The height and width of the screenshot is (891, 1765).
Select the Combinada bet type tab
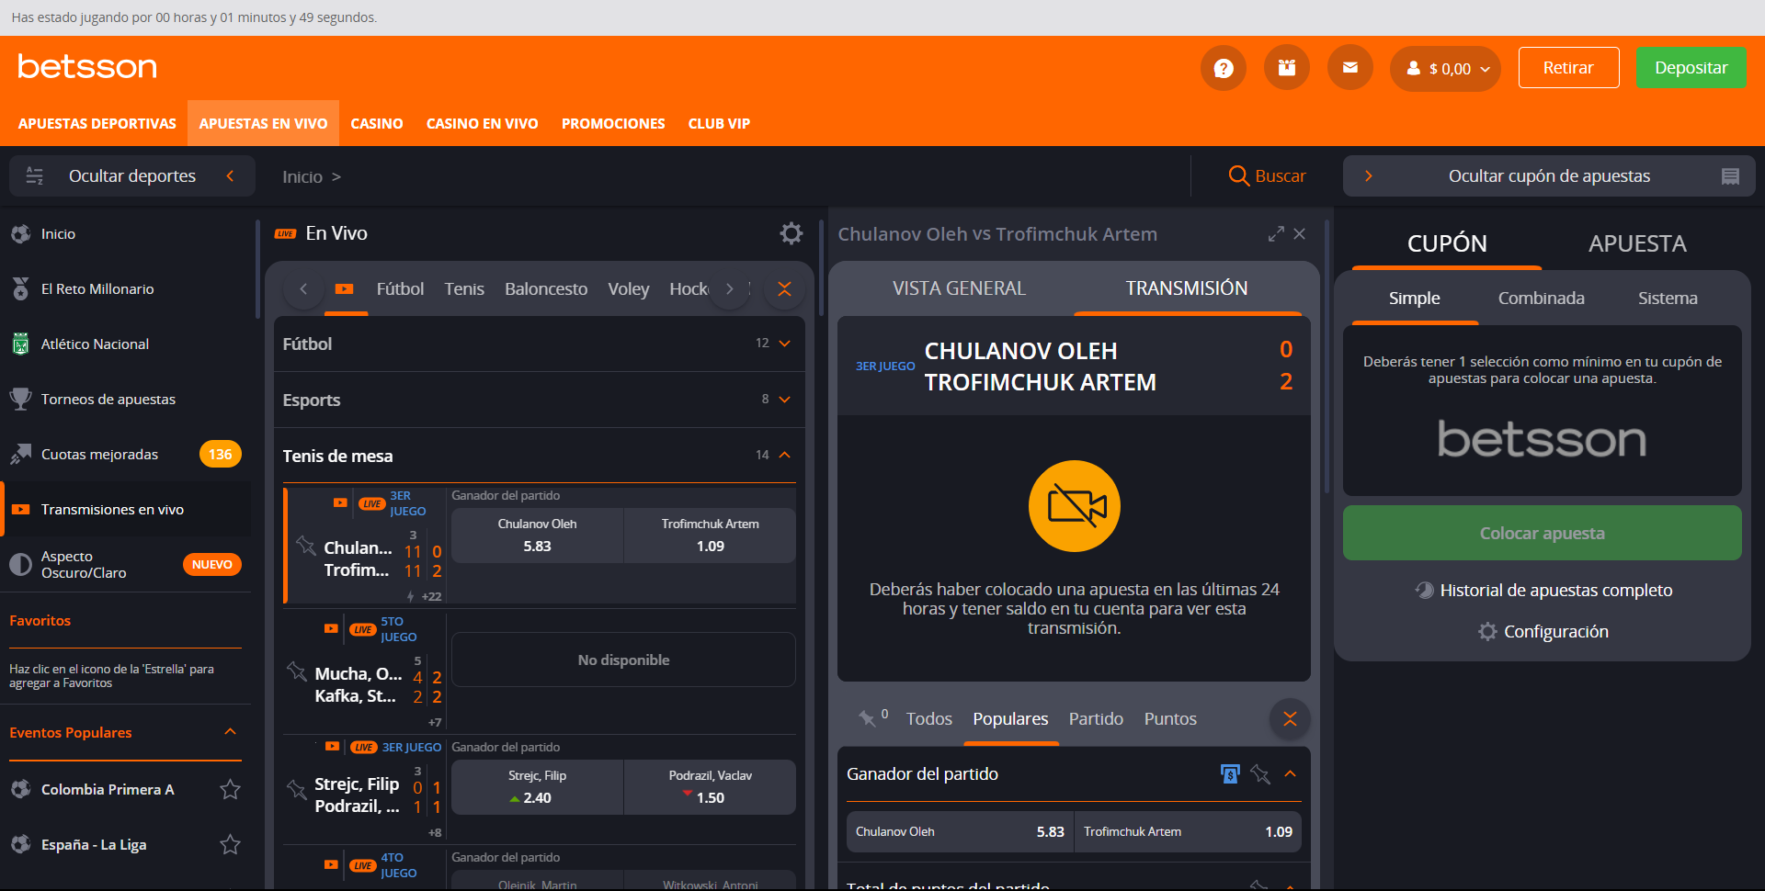(x=1541, y=299)
